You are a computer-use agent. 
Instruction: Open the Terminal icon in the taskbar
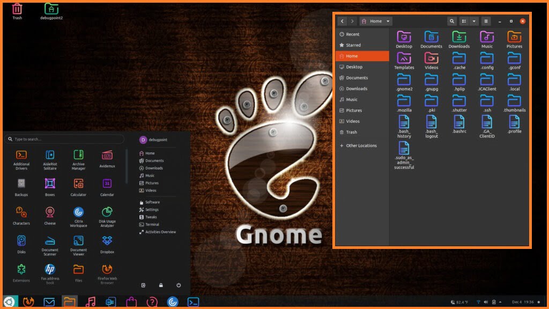193,301
